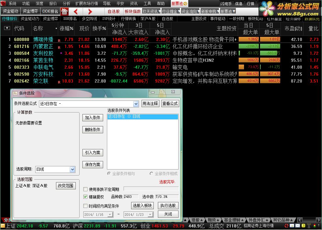Click the 条件选股 dialog title icon
Viewport: 322px width, 230px height.
click(x=15, y=93)
